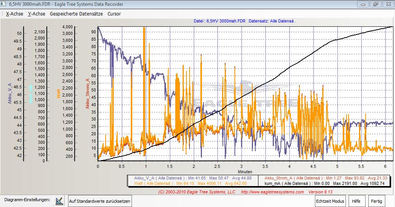Minimize the Data Recorder window

tap(363, 4)
